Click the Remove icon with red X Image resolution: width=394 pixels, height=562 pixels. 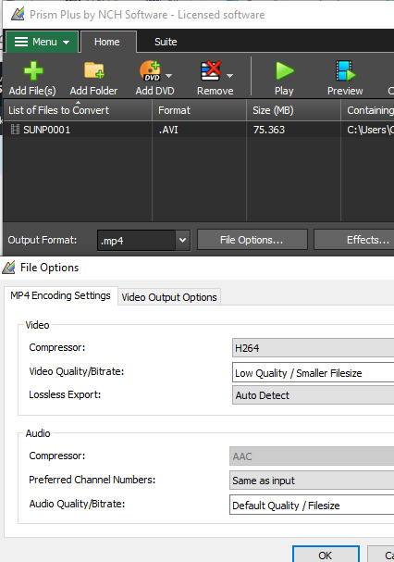[211, 70]
